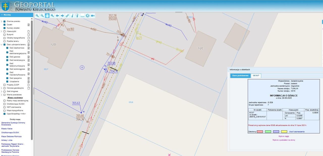Click the OpenStreetMap >Info< label

pyautogui.click(x=16, y=114)
